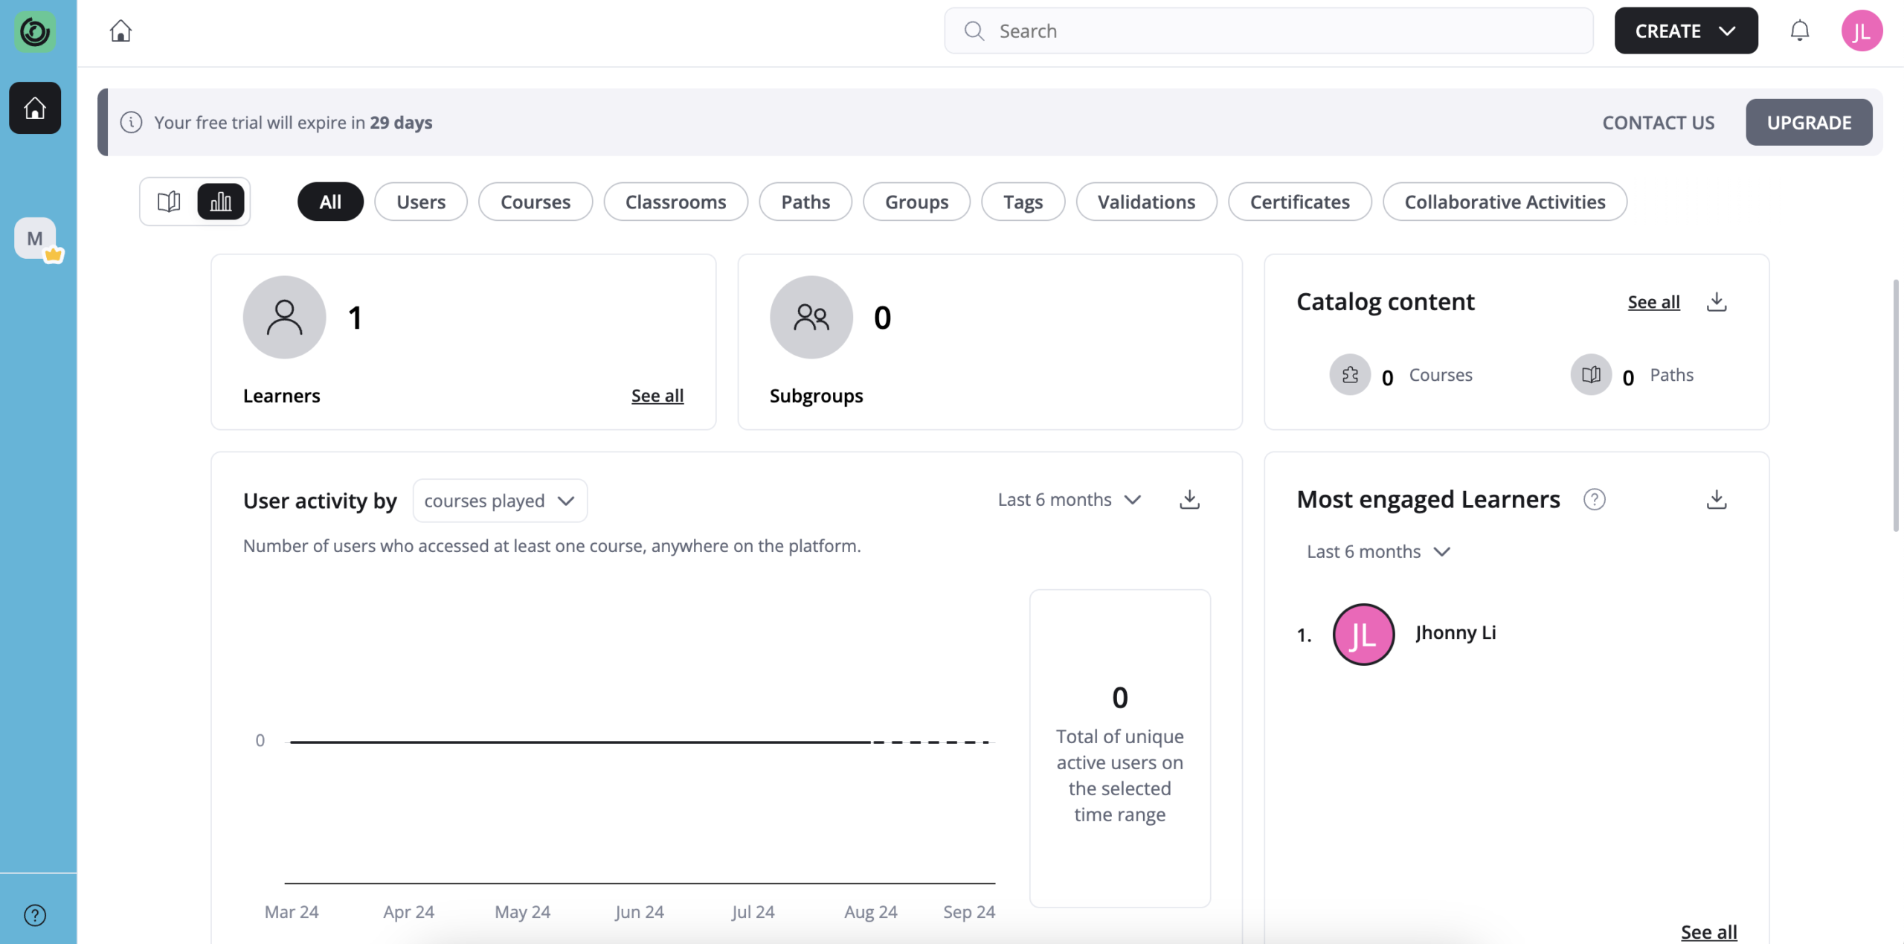This screenshot has height=944, width=1904.
Task: Click the home icon in the sidebar
Action: [34, 107]
